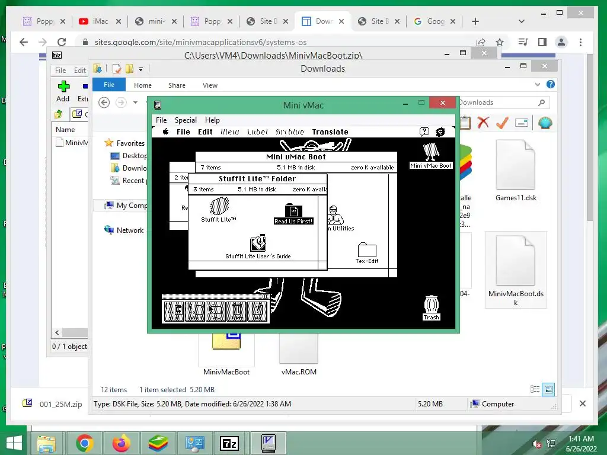Click the New folder icon in Explorer quick access toolbar

(x=130, y=69)
